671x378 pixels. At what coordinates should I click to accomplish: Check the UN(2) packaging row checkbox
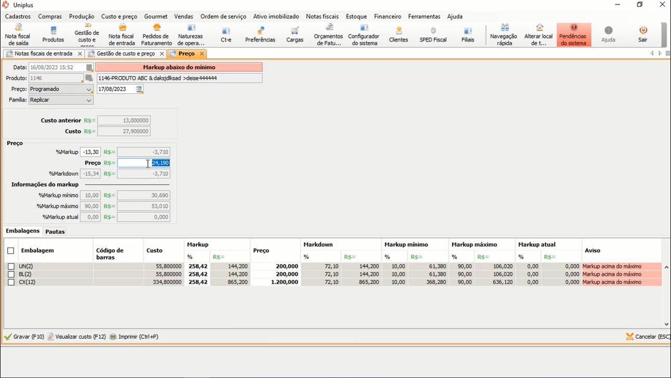[x=11, y=267]
